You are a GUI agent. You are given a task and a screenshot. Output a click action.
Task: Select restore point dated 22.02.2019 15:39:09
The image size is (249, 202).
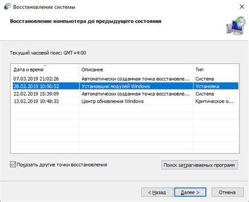coord(126,94)
